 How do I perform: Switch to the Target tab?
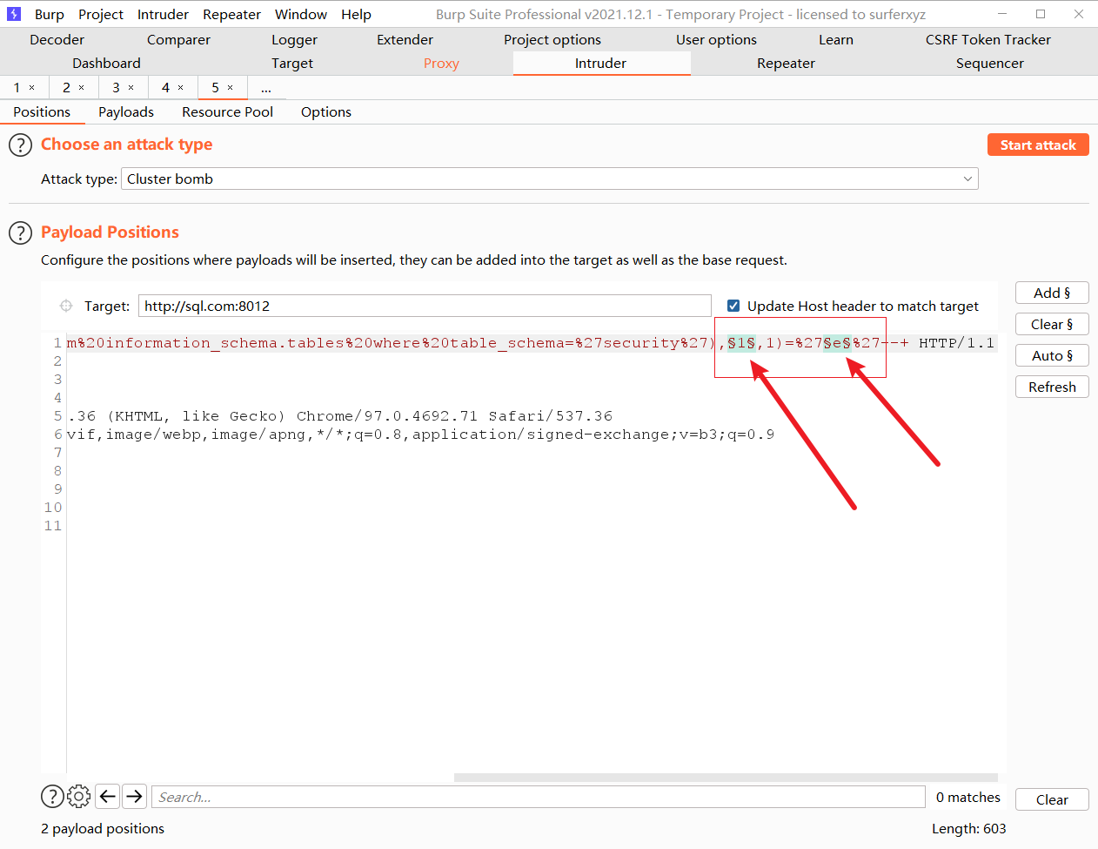point(292,64)
